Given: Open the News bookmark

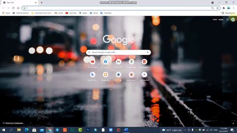Looking at the screenshot, I should click(94, 13).
